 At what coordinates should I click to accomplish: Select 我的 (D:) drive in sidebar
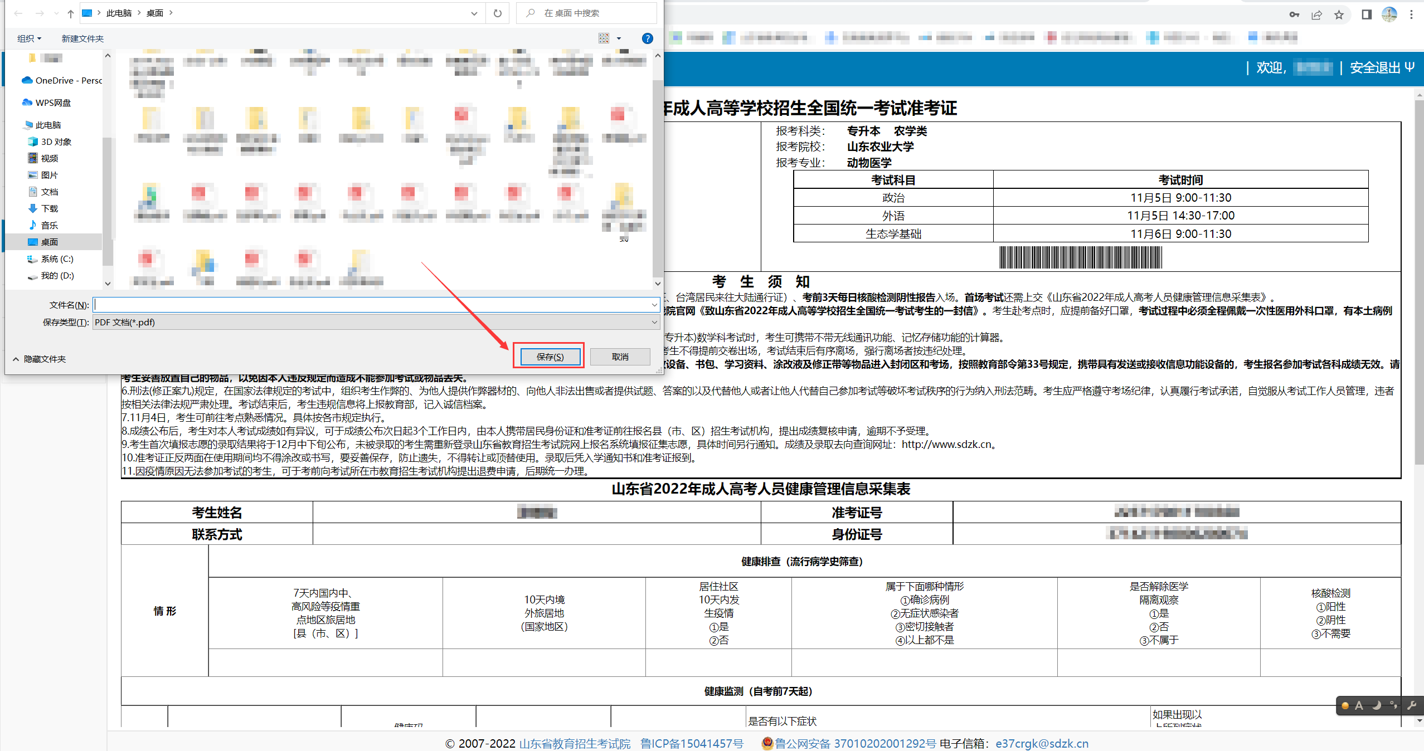click(57, 275)
